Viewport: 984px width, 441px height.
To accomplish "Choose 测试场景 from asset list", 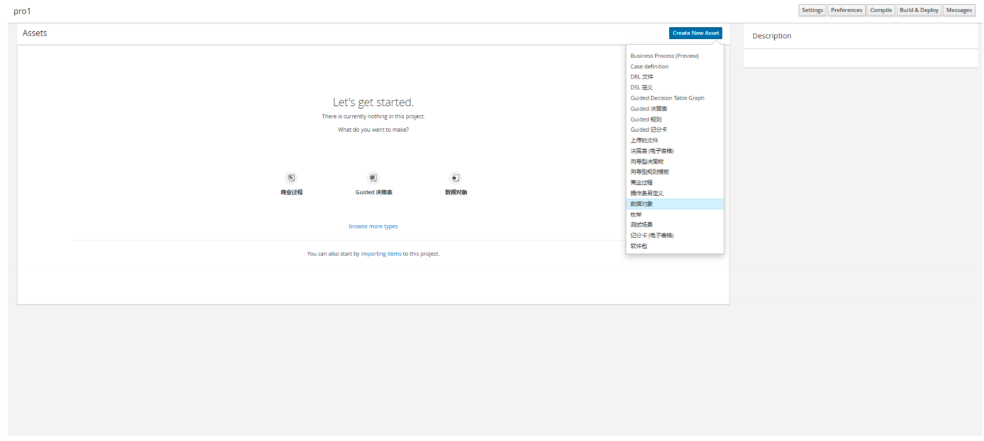I will tap(641, 225).
